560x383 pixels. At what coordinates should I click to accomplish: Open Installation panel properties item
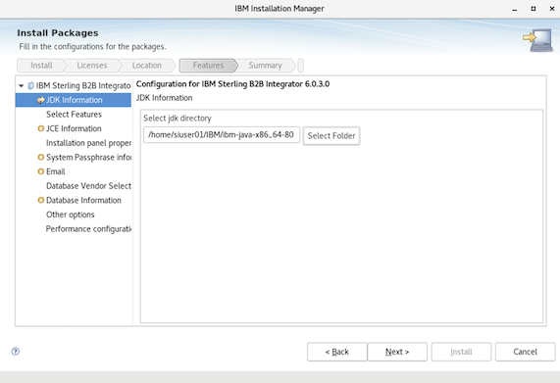tap(88, 143)
